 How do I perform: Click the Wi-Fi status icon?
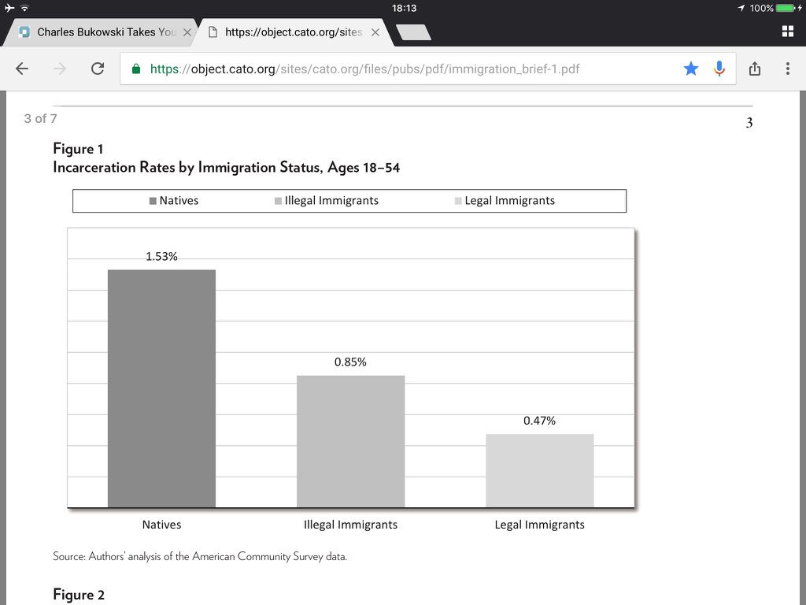(x=24, y=8)
